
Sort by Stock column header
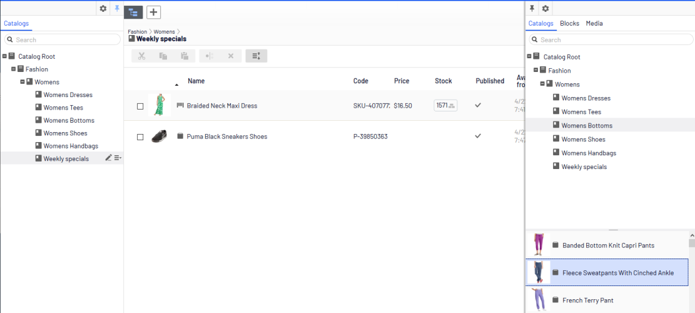444,81
